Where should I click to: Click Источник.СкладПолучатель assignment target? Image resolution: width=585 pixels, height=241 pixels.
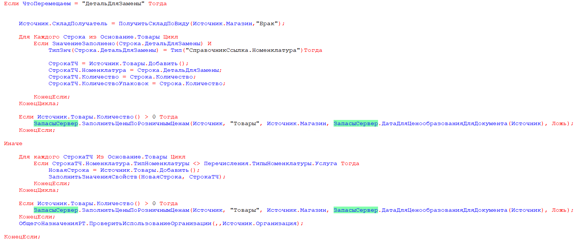[63, 24]
